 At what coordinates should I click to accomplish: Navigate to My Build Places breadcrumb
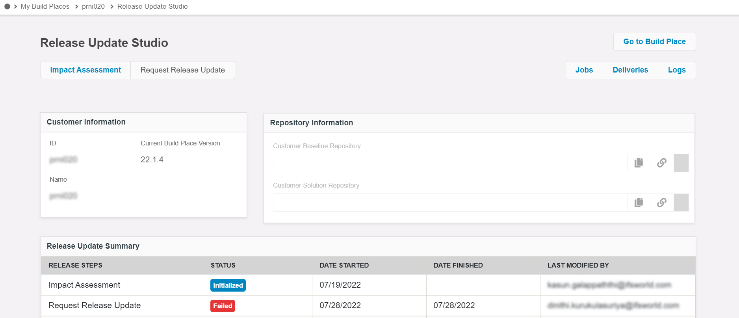click(45, 6)
